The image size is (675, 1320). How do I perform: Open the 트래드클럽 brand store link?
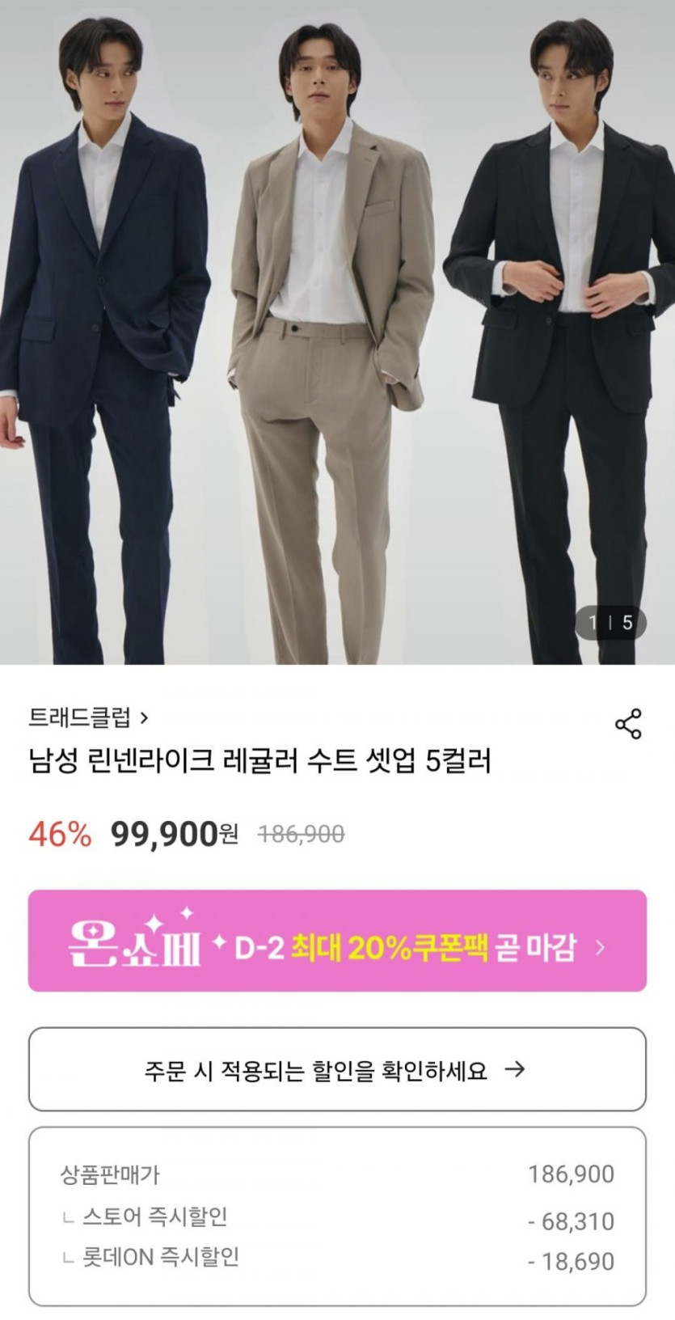point(89,717)
